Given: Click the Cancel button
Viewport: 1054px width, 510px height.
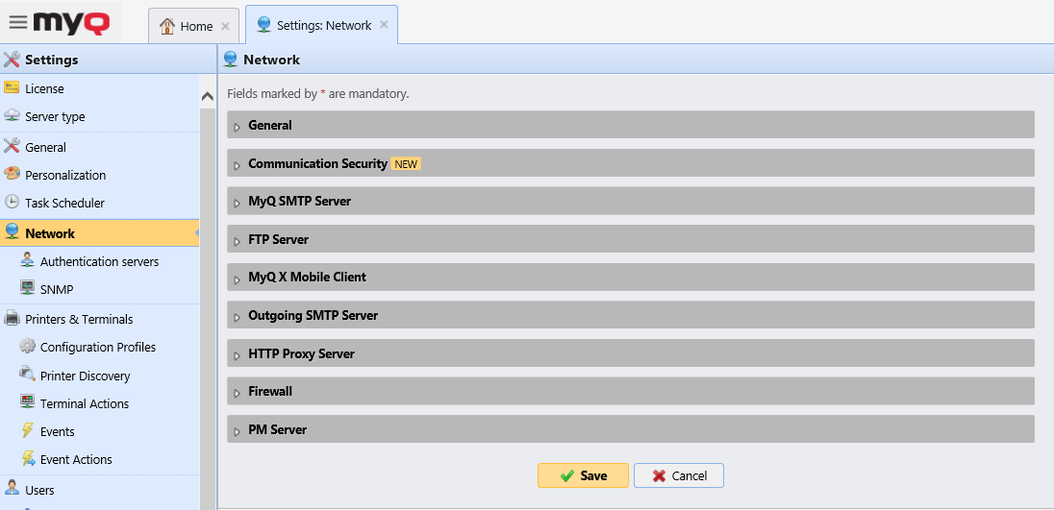Looking at the screenshot, I should 678,475.
